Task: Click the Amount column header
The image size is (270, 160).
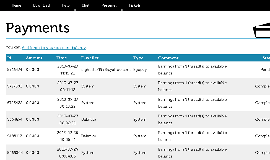Action: point(34,58)
